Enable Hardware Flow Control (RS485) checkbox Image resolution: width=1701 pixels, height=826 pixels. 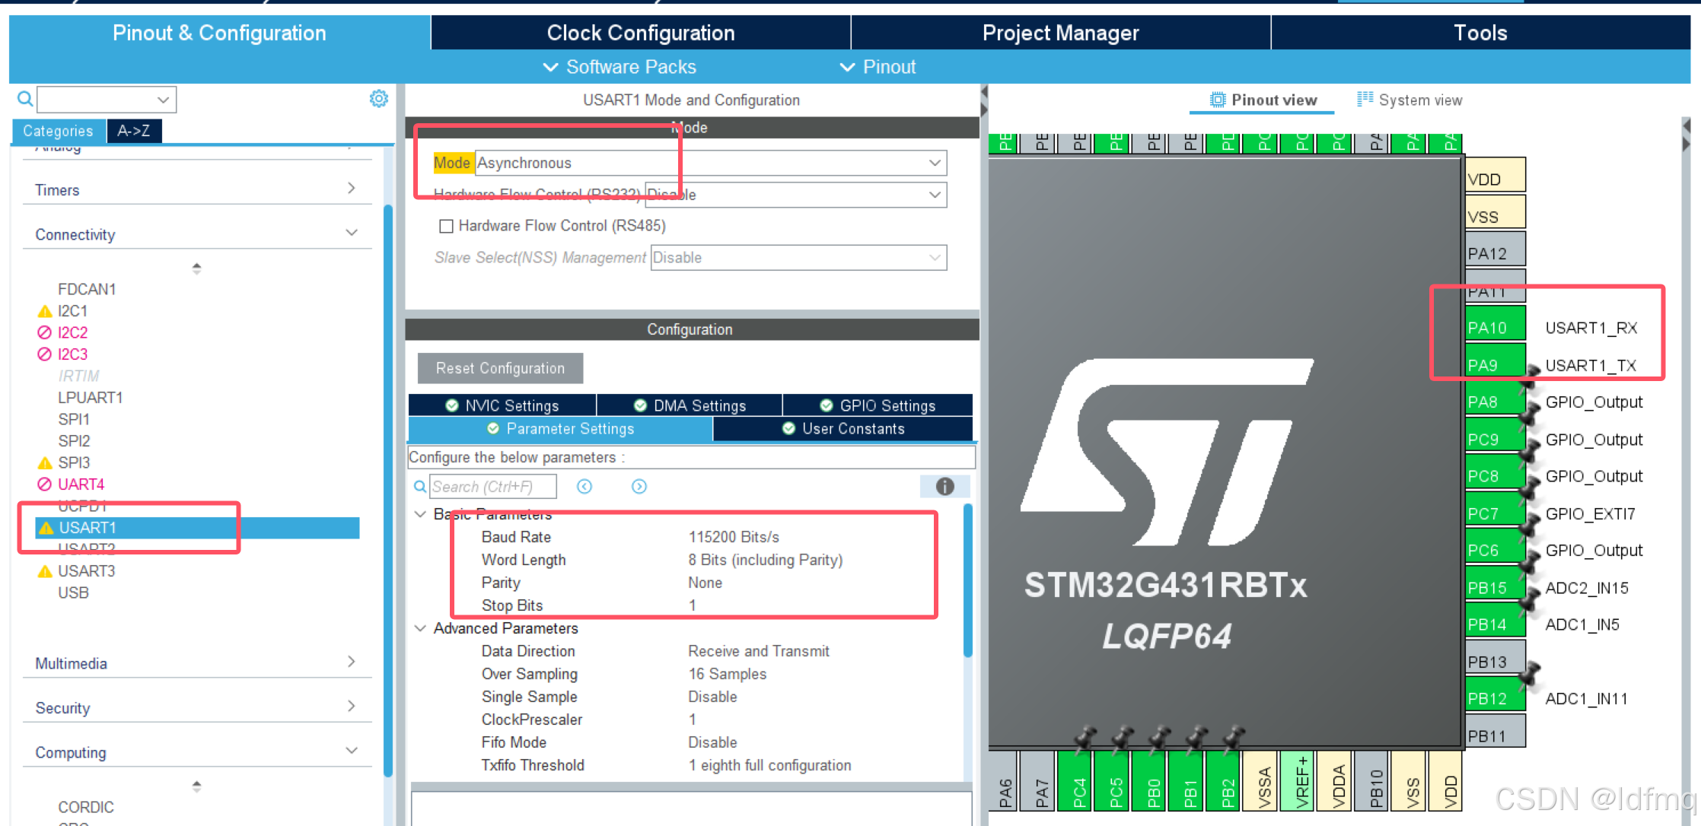pos(447,226)
